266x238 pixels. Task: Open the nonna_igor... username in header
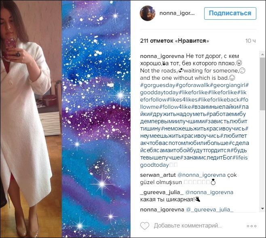[x=177, y=13]
